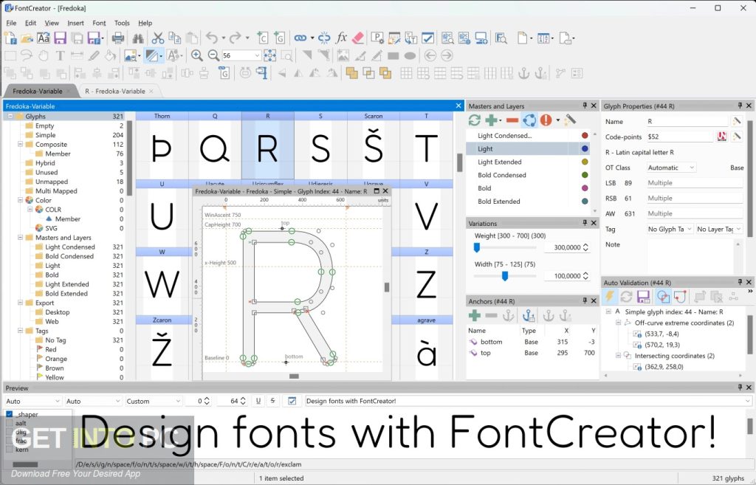Click the Print icon in toolbar
The height and width of the screenshot is (485, 756).
click(117, 38)
